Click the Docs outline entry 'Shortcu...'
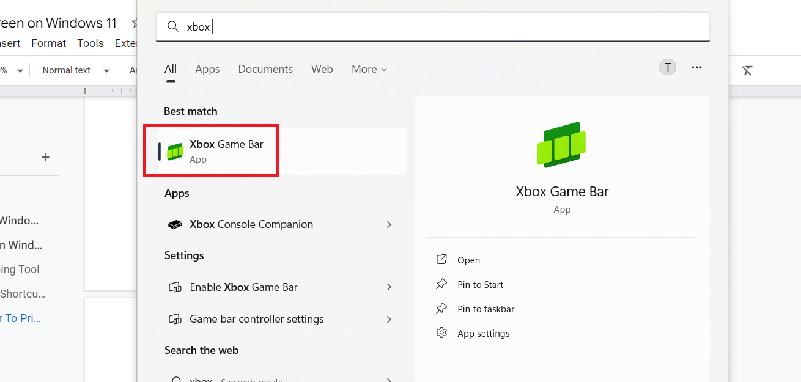This screenshot has height=382, width=801. pos(23,294)
